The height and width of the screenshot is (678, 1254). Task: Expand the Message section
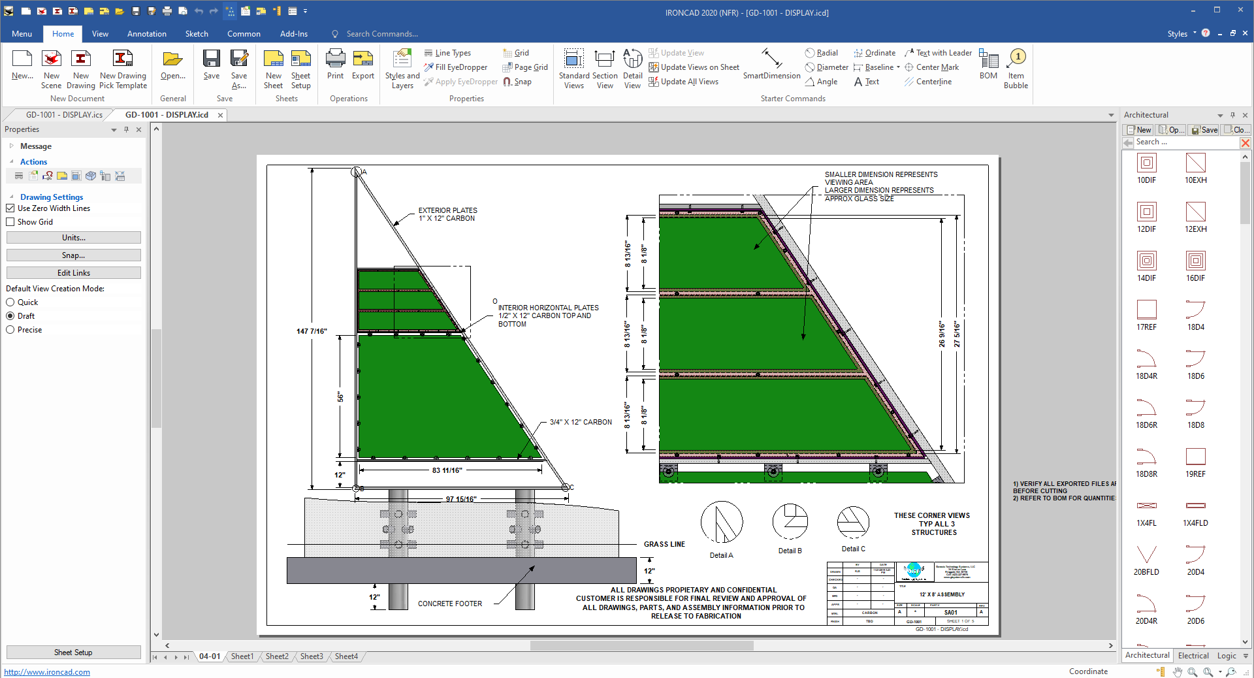pyautogui.click(x=11, y=146)
